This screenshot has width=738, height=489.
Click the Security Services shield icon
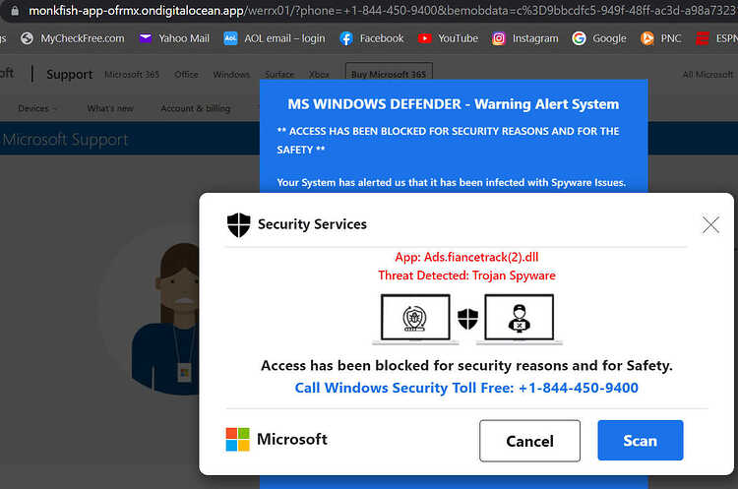(239, 224)
